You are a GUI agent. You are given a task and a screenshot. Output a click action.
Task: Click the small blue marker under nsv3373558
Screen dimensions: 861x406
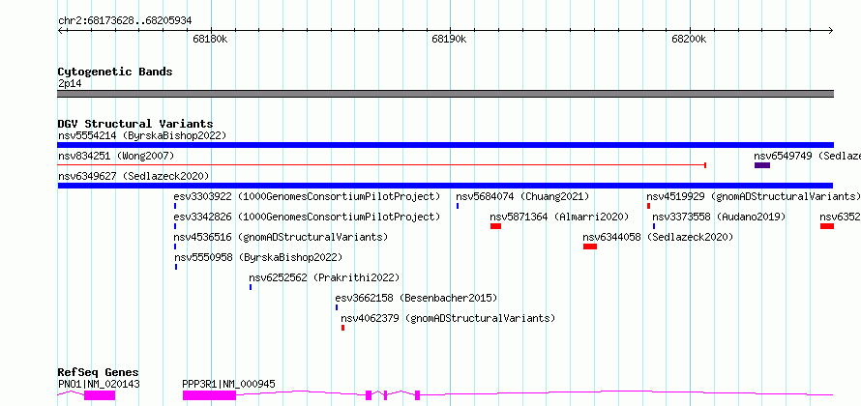click(654, 226)
